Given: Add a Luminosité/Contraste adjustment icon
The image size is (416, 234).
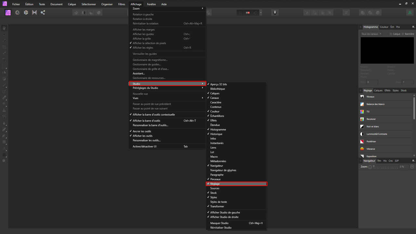Looking at the screenshot, I should (362, 134).
